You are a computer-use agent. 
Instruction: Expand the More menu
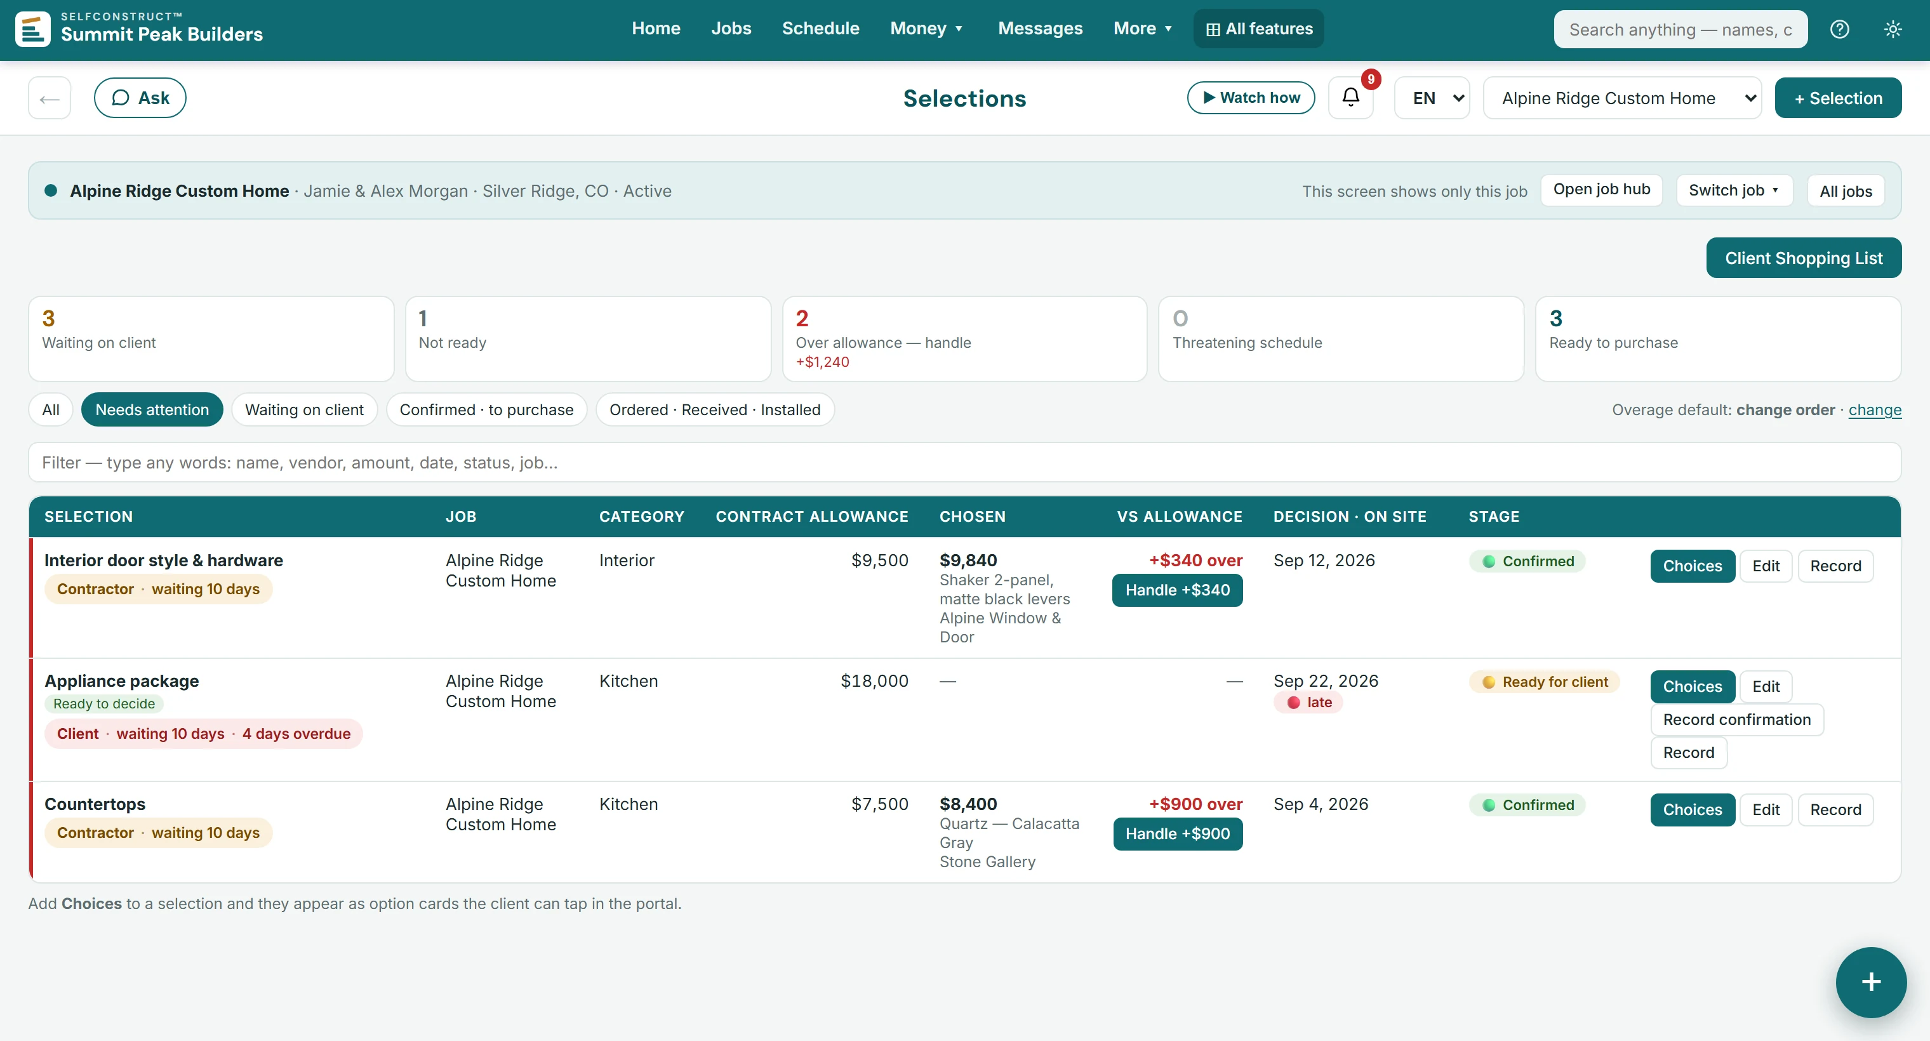click(x=1143, y=29)
